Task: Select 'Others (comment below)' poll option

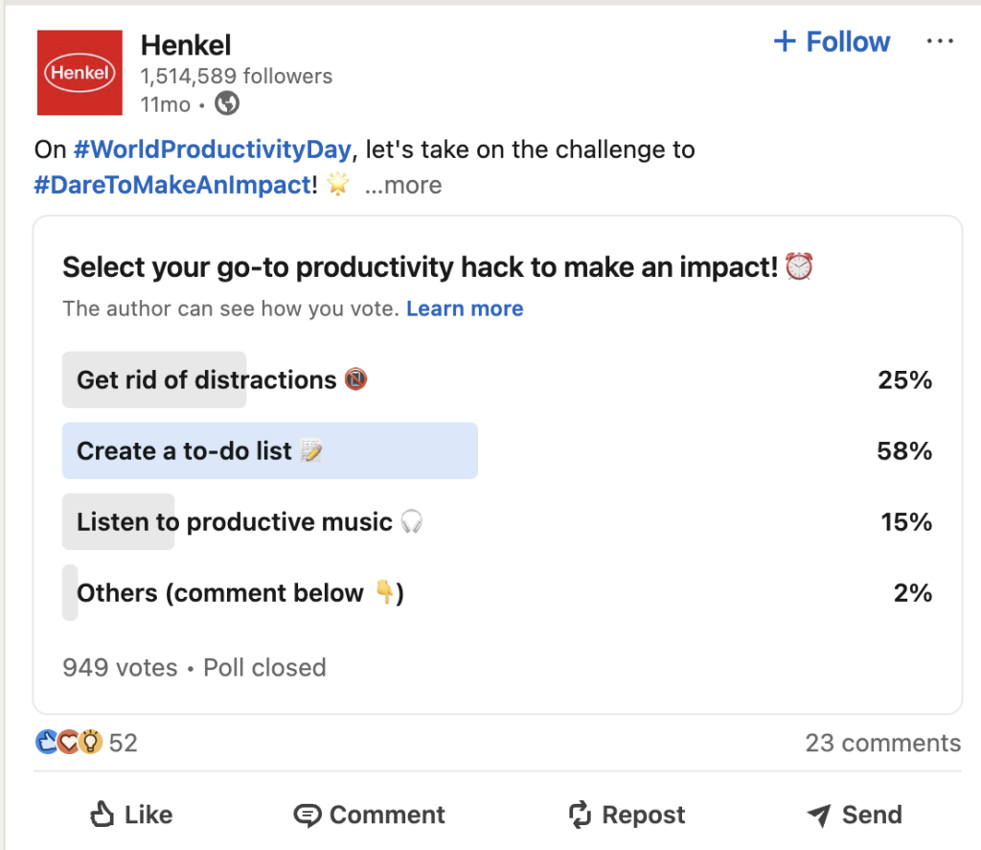Action: pyautogui.click(x=220, y=593)
